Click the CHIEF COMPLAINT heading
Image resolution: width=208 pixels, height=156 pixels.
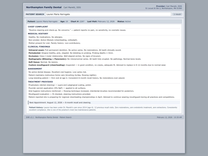(38, 27)
